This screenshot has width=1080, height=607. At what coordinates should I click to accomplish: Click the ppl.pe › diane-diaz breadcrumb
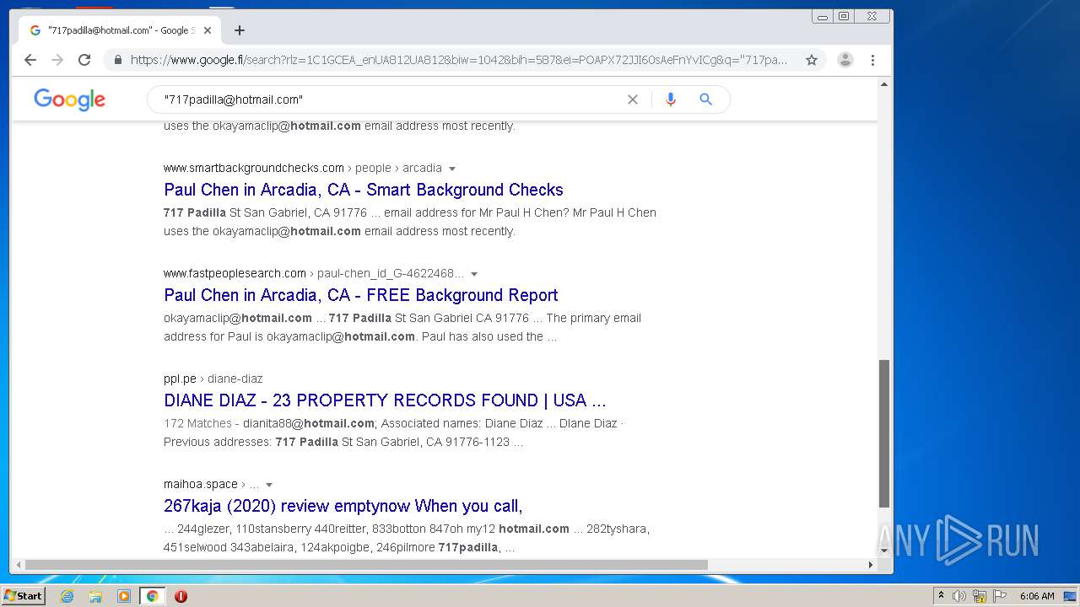coord(213,379)
